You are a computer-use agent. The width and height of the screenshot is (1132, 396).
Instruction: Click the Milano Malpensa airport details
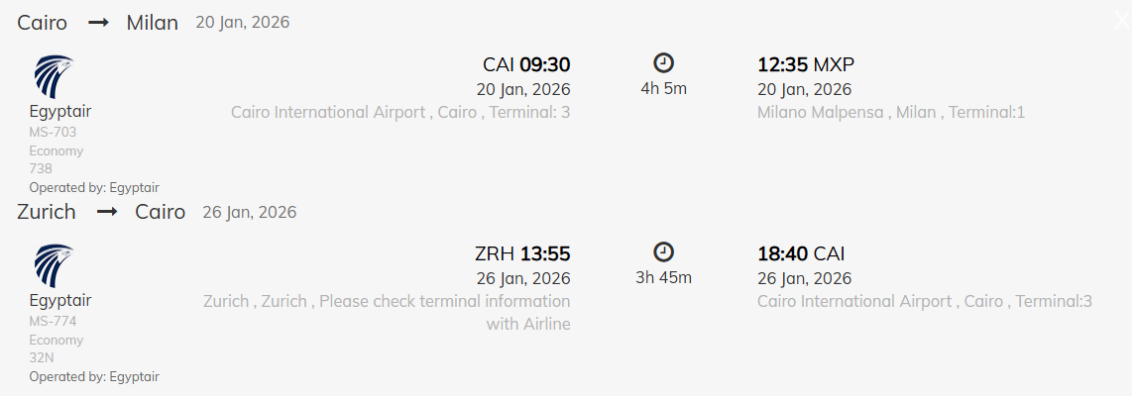point(890,113)
